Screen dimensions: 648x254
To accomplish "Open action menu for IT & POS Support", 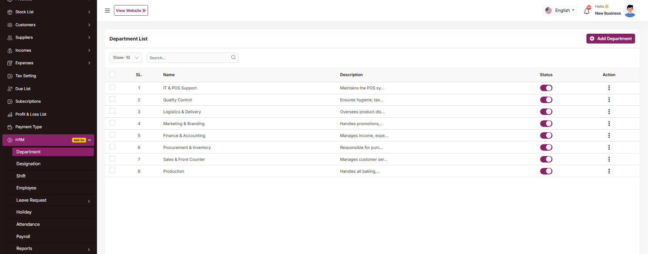I will [x=609, y=88].
